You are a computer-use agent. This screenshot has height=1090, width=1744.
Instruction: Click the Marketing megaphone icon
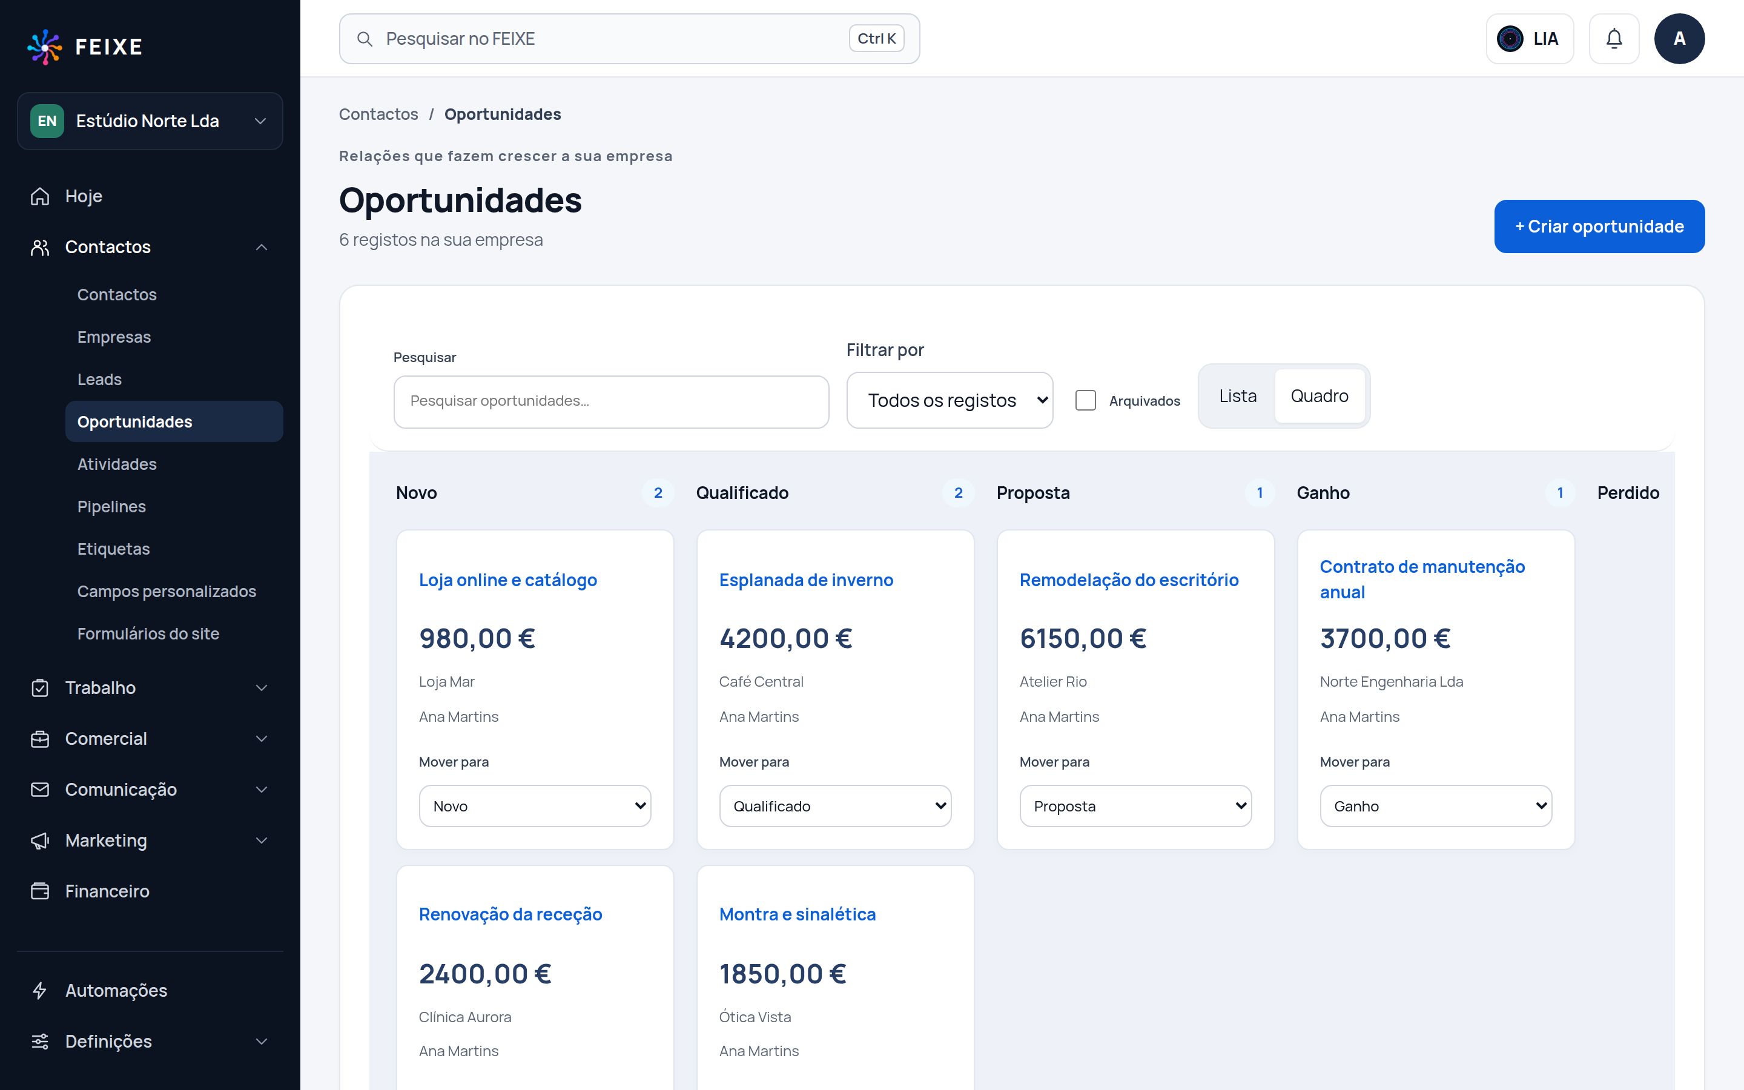click(41, 841)
